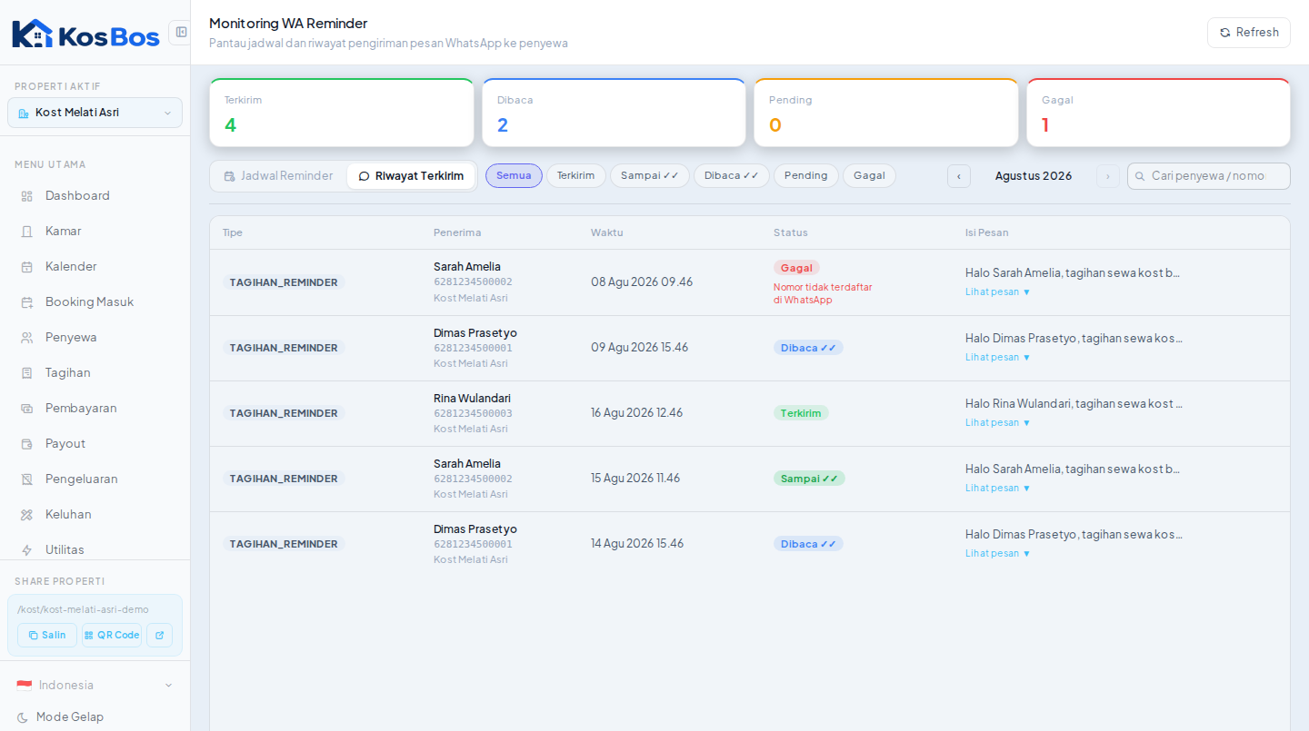Click the magnifier icon in search box
This screenshot has width=1309, height=731.
click(x=1140, y=176)
